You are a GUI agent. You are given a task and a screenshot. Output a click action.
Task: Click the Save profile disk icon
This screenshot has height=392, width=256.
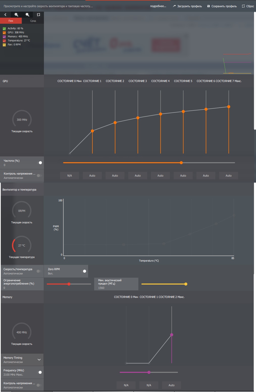(209, 6)
